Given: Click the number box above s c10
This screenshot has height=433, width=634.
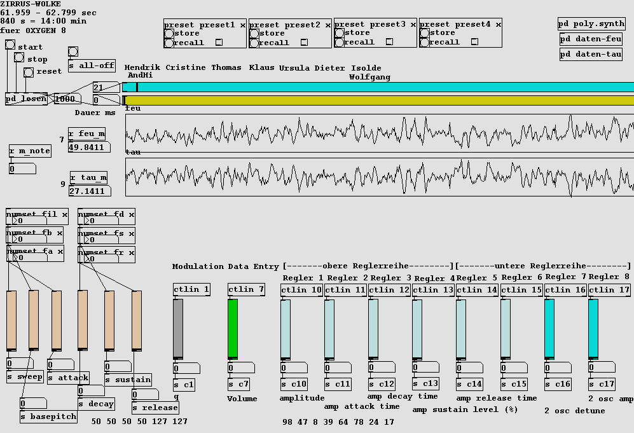Looking at the screenshot, I should coord(294,368).
